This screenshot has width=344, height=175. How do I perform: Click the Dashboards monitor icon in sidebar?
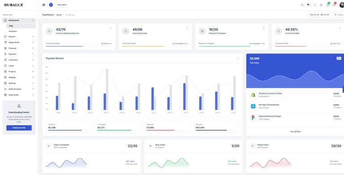(x=5, y=20)
